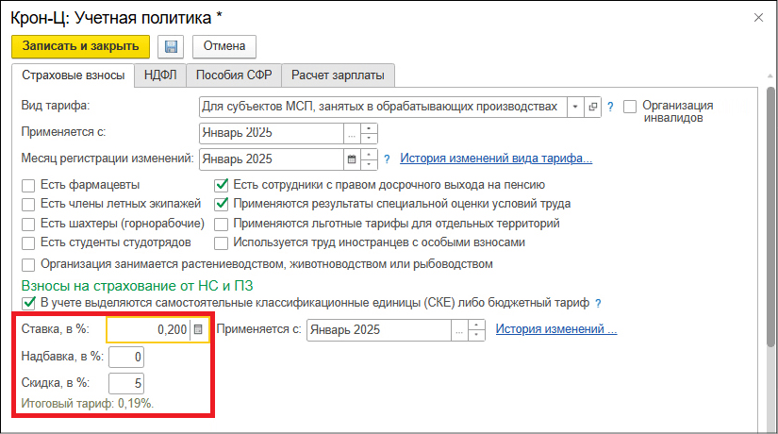Image resolution: width=778 pixels, height=434 pixels.
Task: Click ellipsis button in lower Применяется с field
Action: 459,330
